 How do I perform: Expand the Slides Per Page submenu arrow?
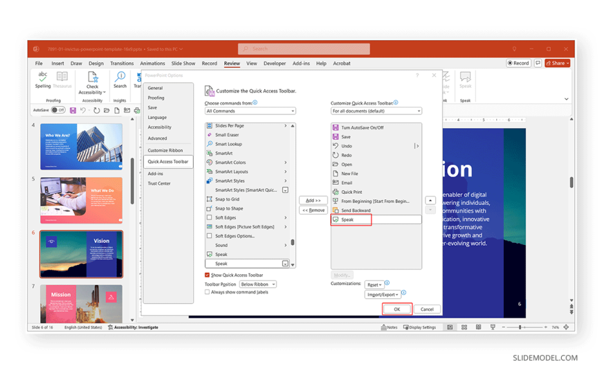point(285,126)
